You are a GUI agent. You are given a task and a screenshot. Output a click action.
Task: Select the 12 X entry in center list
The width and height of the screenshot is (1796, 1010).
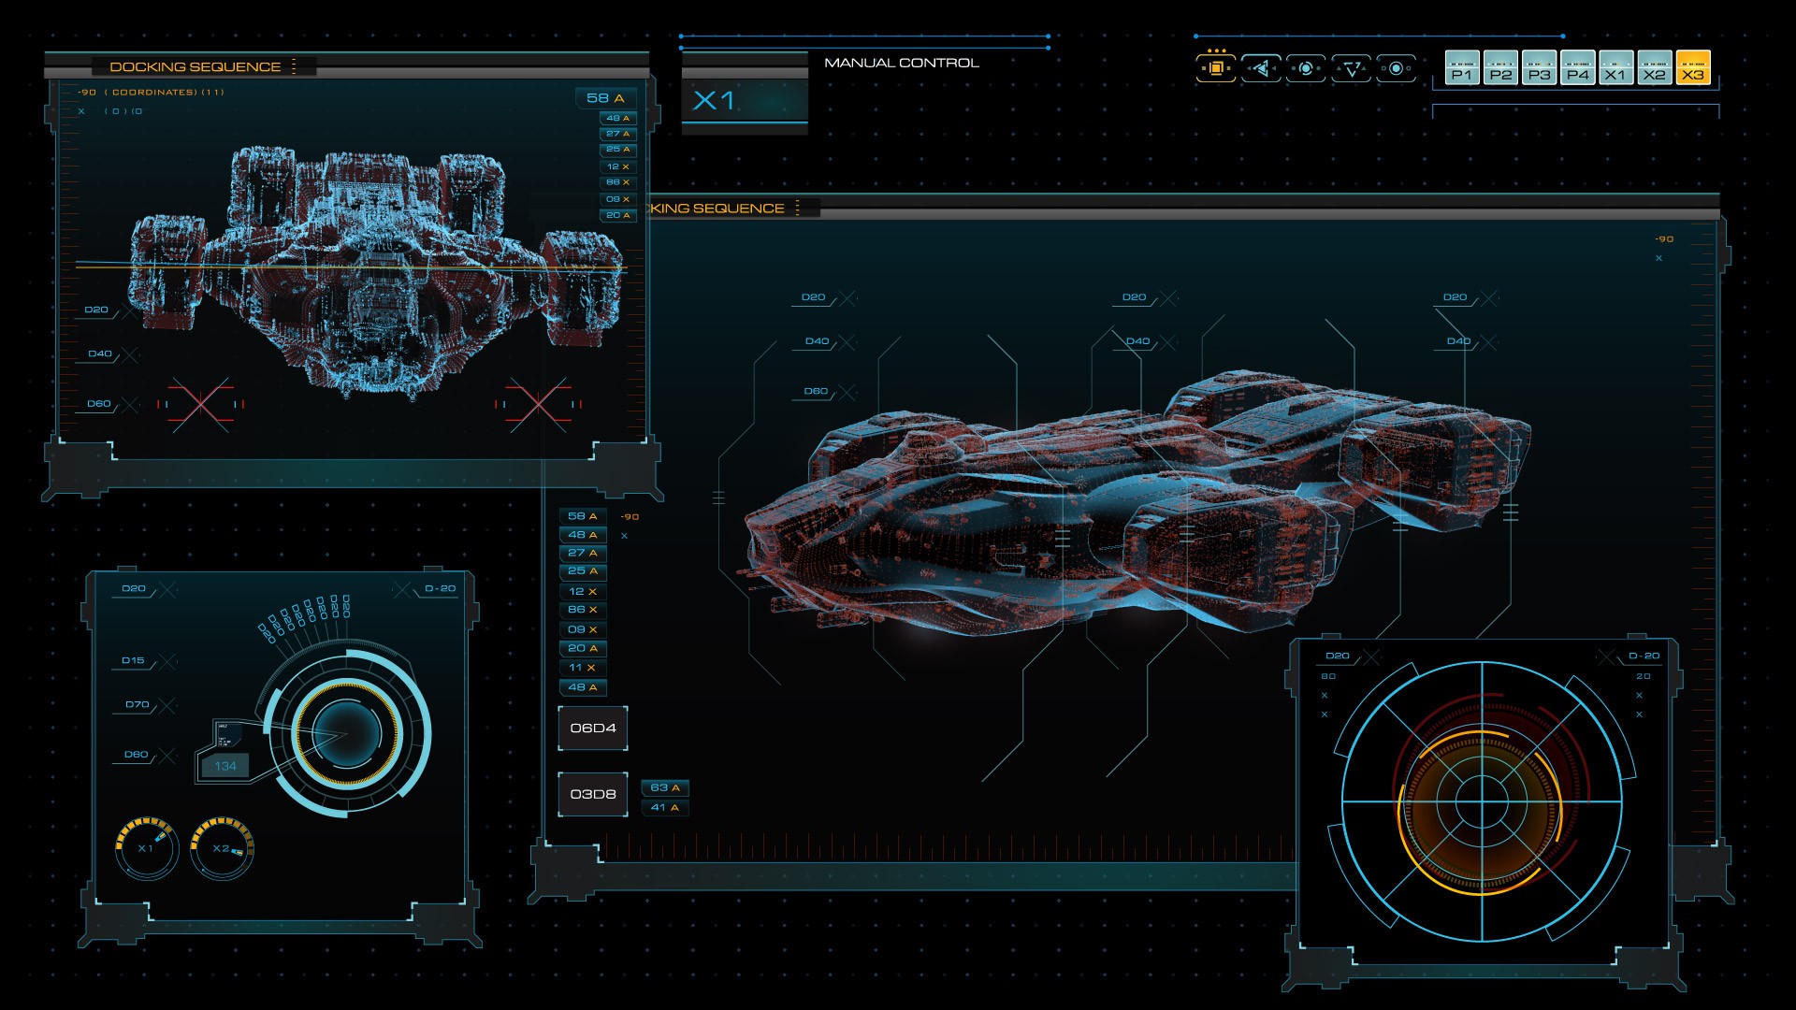582,591
